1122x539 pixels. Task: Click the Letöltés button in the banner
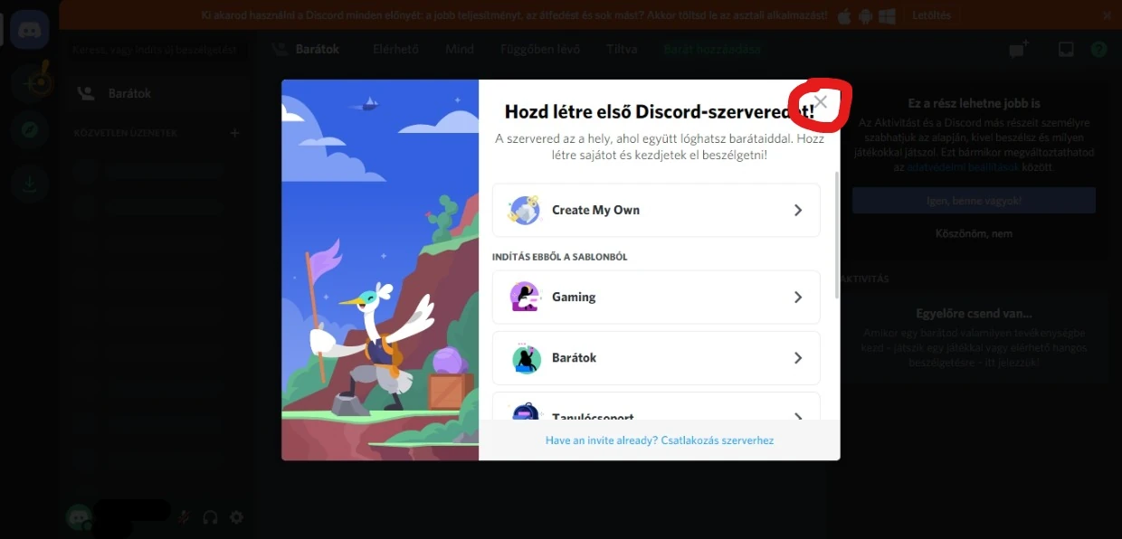tap(931, 16)
